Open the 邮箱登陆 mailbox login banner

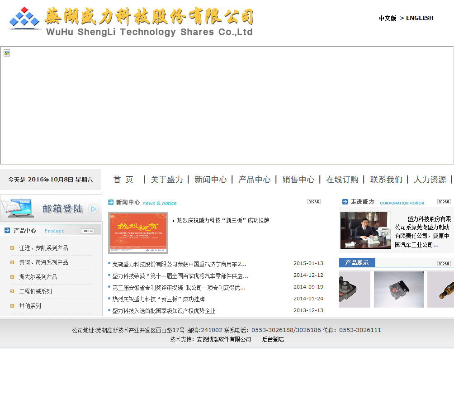click(51, 209)
